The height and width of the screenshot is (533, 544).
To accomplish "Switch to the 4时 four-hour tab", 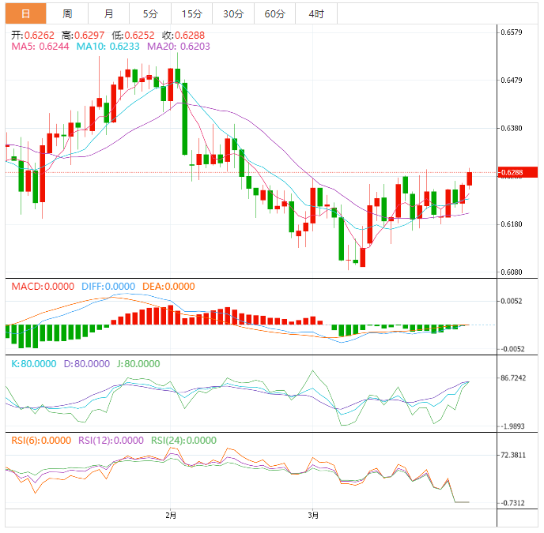I will click(316, 14).
